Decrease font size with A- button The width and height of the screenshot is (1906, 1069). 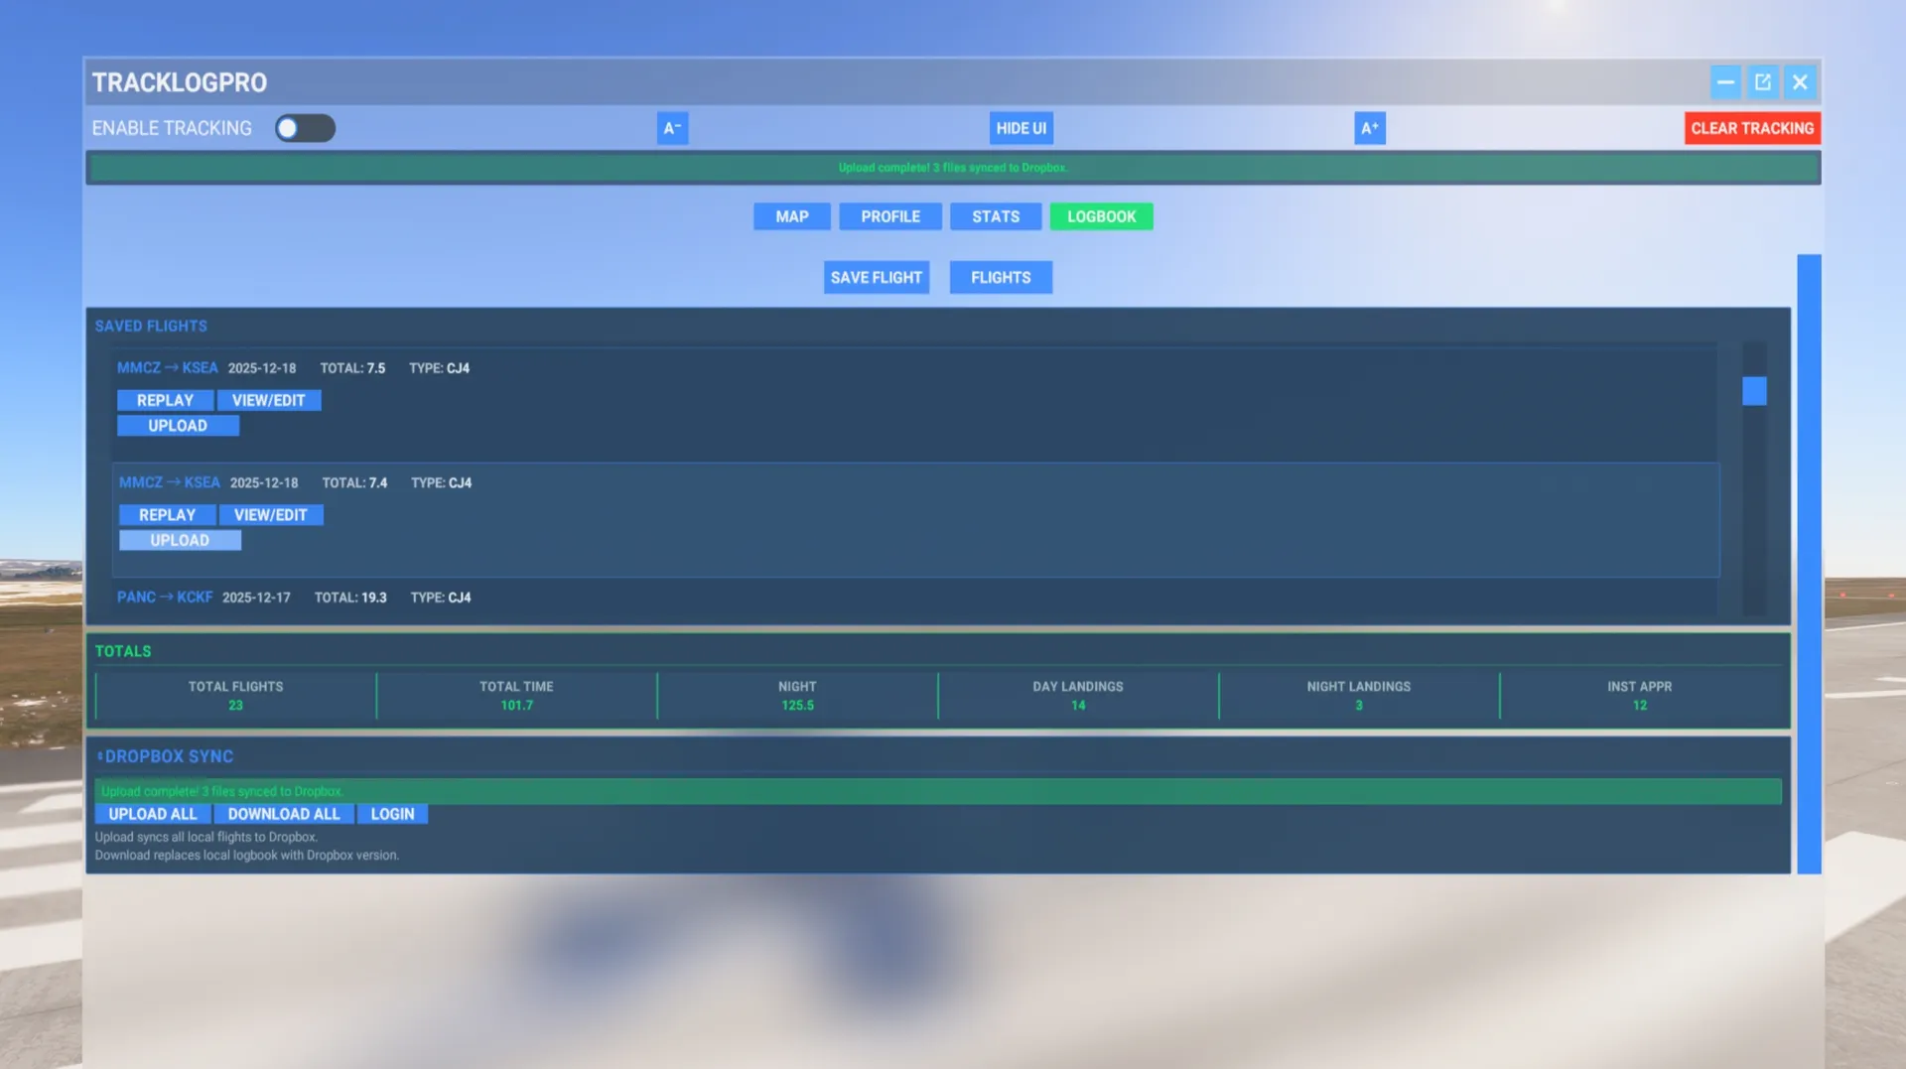[672, 128]
